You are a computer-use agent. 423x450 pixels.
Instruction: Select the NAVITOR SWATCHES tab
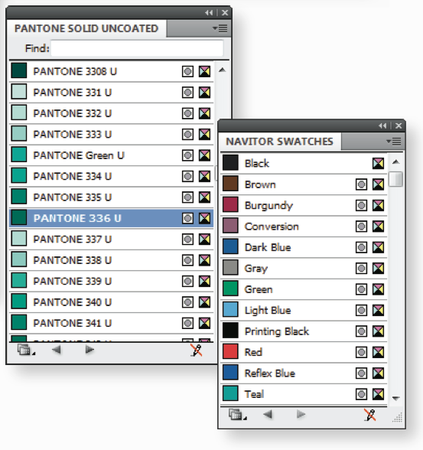280,142
